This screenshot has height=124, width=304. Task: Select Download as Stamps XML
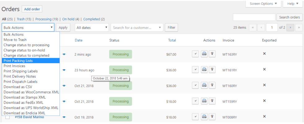[x=31, y=97]
